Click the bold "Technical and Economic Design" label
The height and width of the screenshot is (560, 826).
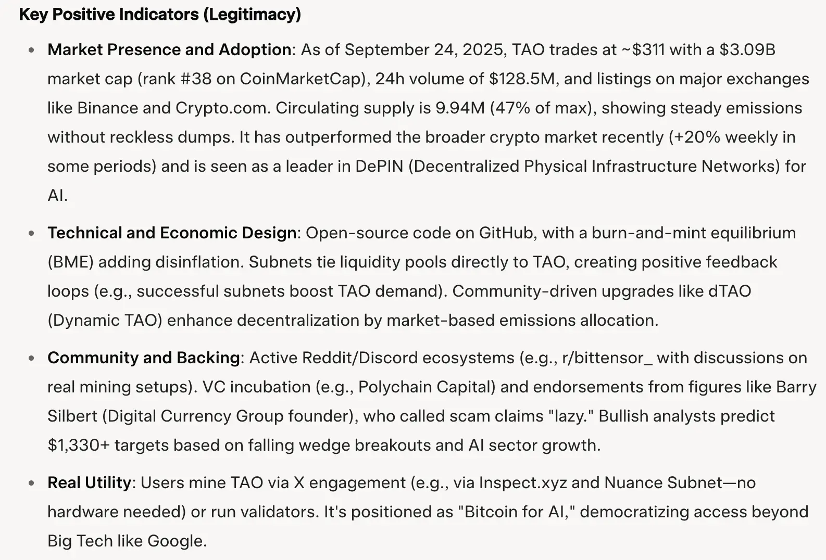point(172,233)
